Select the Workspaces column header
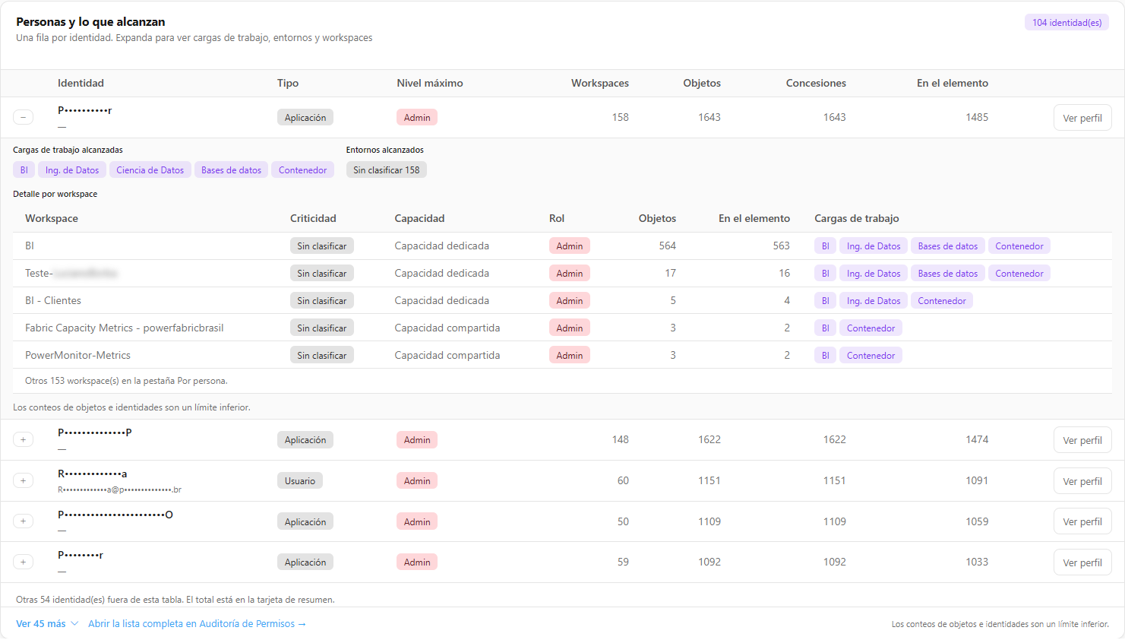The image size is (1125, 640). (599, 83)
